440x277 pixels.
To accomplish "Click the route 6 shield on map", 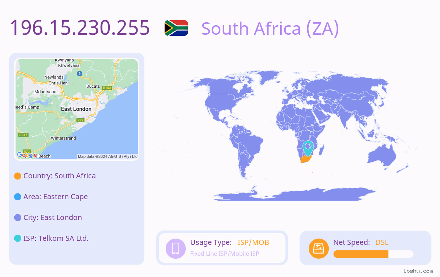I will click(79, 73).
